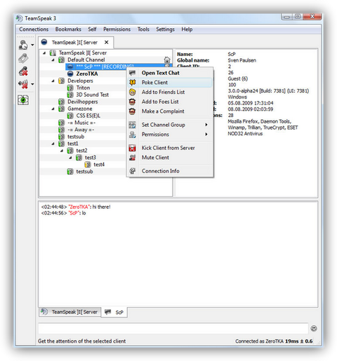Image resolution: width=337 pixels, height=361 pixels.
Task: Collapse the test2 channel node
Action: point(62,151)
